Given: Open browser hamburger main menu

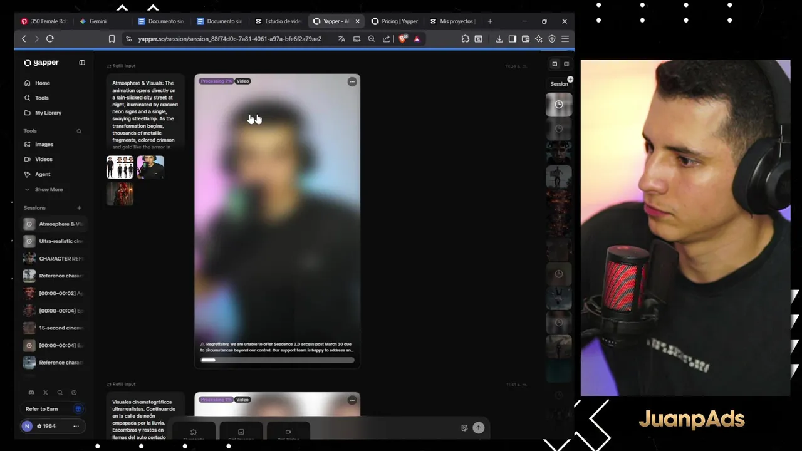Looking at the screenshot, I should (x=565, y=39).
